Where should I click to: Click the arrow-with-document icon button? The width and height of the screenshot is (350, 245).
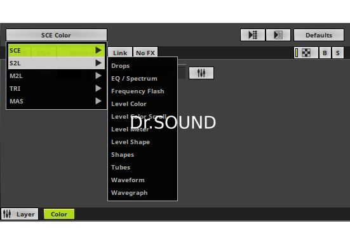tap(278, 35)
